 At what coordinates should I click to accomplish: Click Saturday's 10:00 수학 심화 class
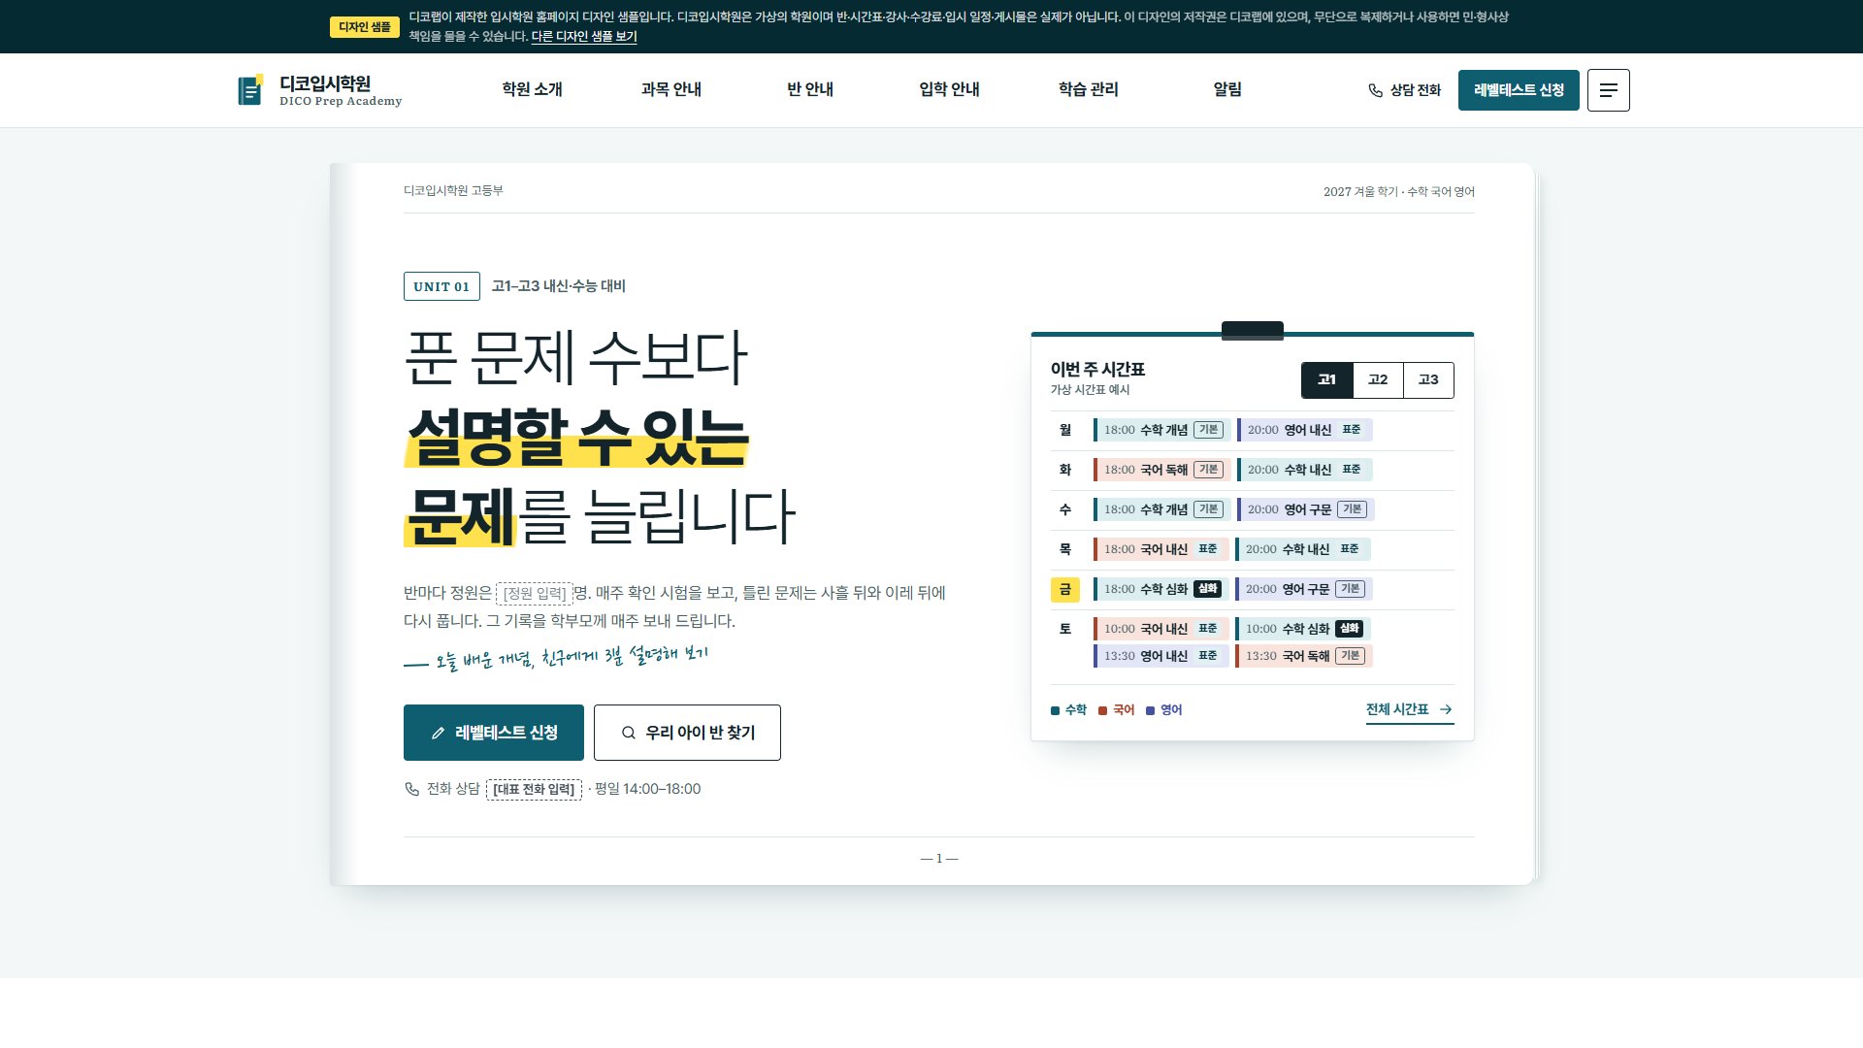coord(1303,629)
